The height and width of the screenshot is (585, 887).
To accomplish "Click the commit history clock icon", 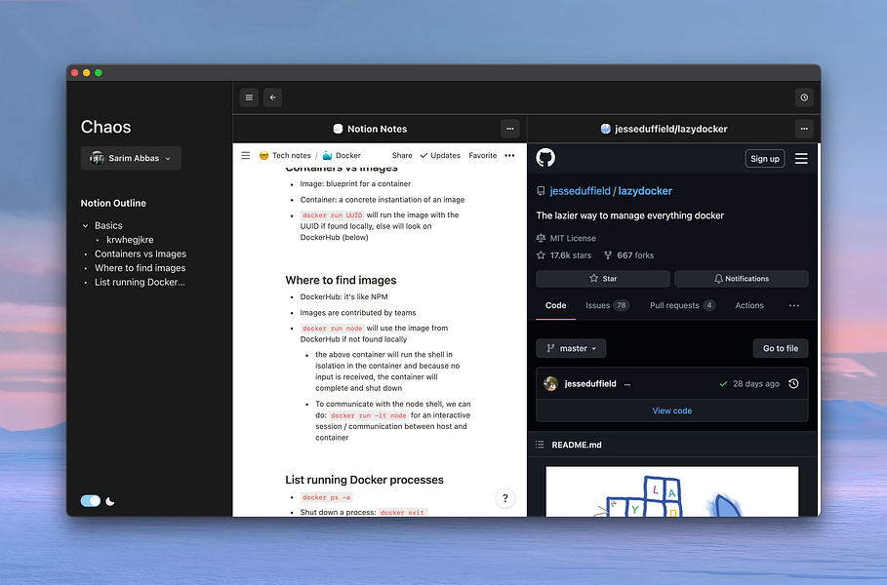I will click(793, 384).
